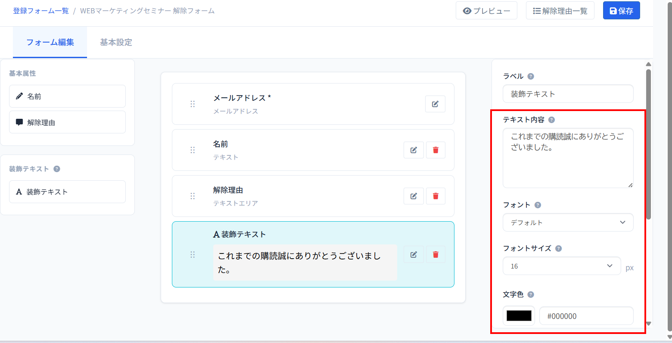Click help icon next to 文字色
Image resolution: width=672 pixels, height=343 pixels.
tap(531, 295)
